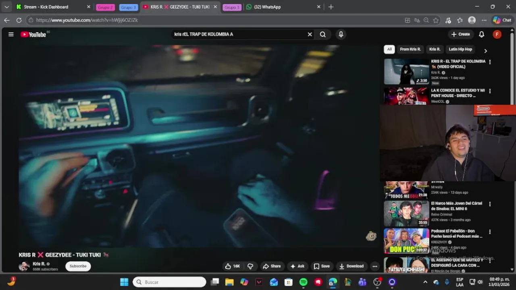Open the browser profile avatar
The image size is (516, 290).
point(472,20)
